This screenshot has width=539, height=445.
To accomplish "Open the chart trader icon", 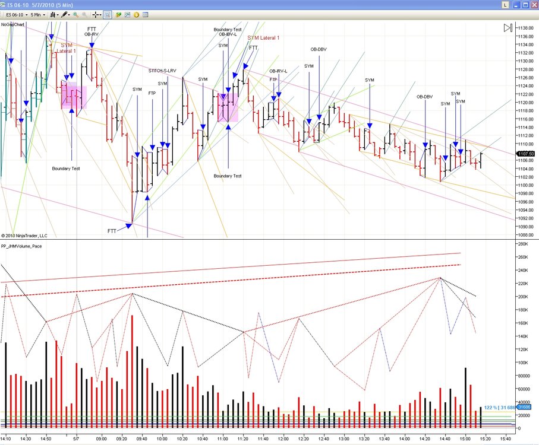I will click(x=118, y=15).
